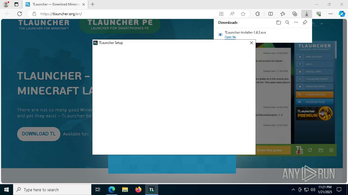This screenshot has height=195, width=348.
Task: Click folder icon in launcher preview
Action: coord(321,150)
